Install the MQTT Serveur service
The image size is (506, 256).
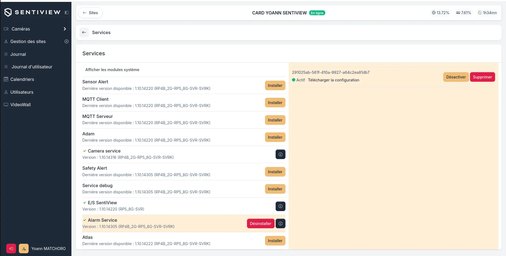click(275, 120)
